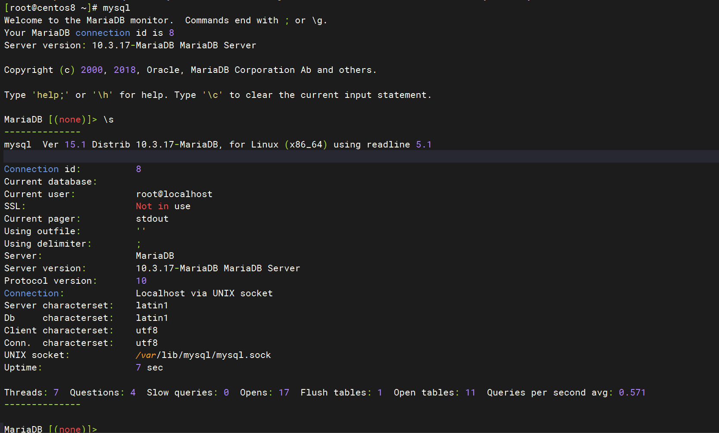Image resolution: width=719 pixels, height=433 pixels.
Task: Click the 'Server version: 10.3.17-MariaDB MariaDB Server' banner line
Action: point(130,45)
